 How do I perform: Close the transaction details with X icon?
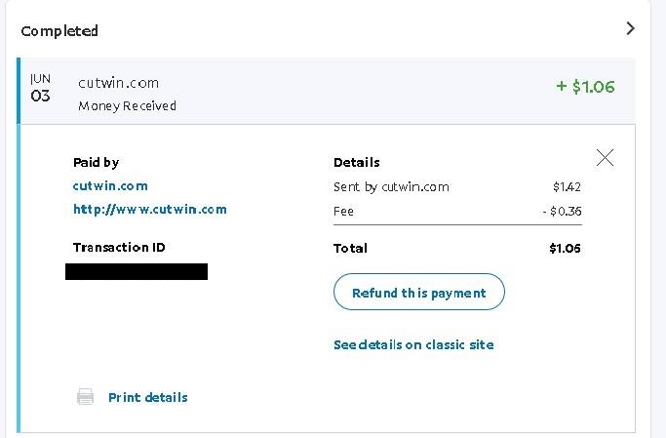coord(605,158)
